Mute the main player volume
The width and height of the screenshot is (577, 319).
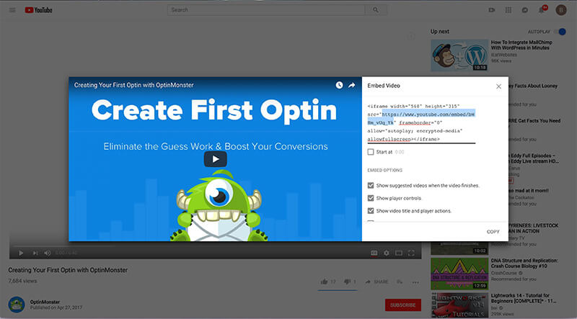(x=48, y=253)
